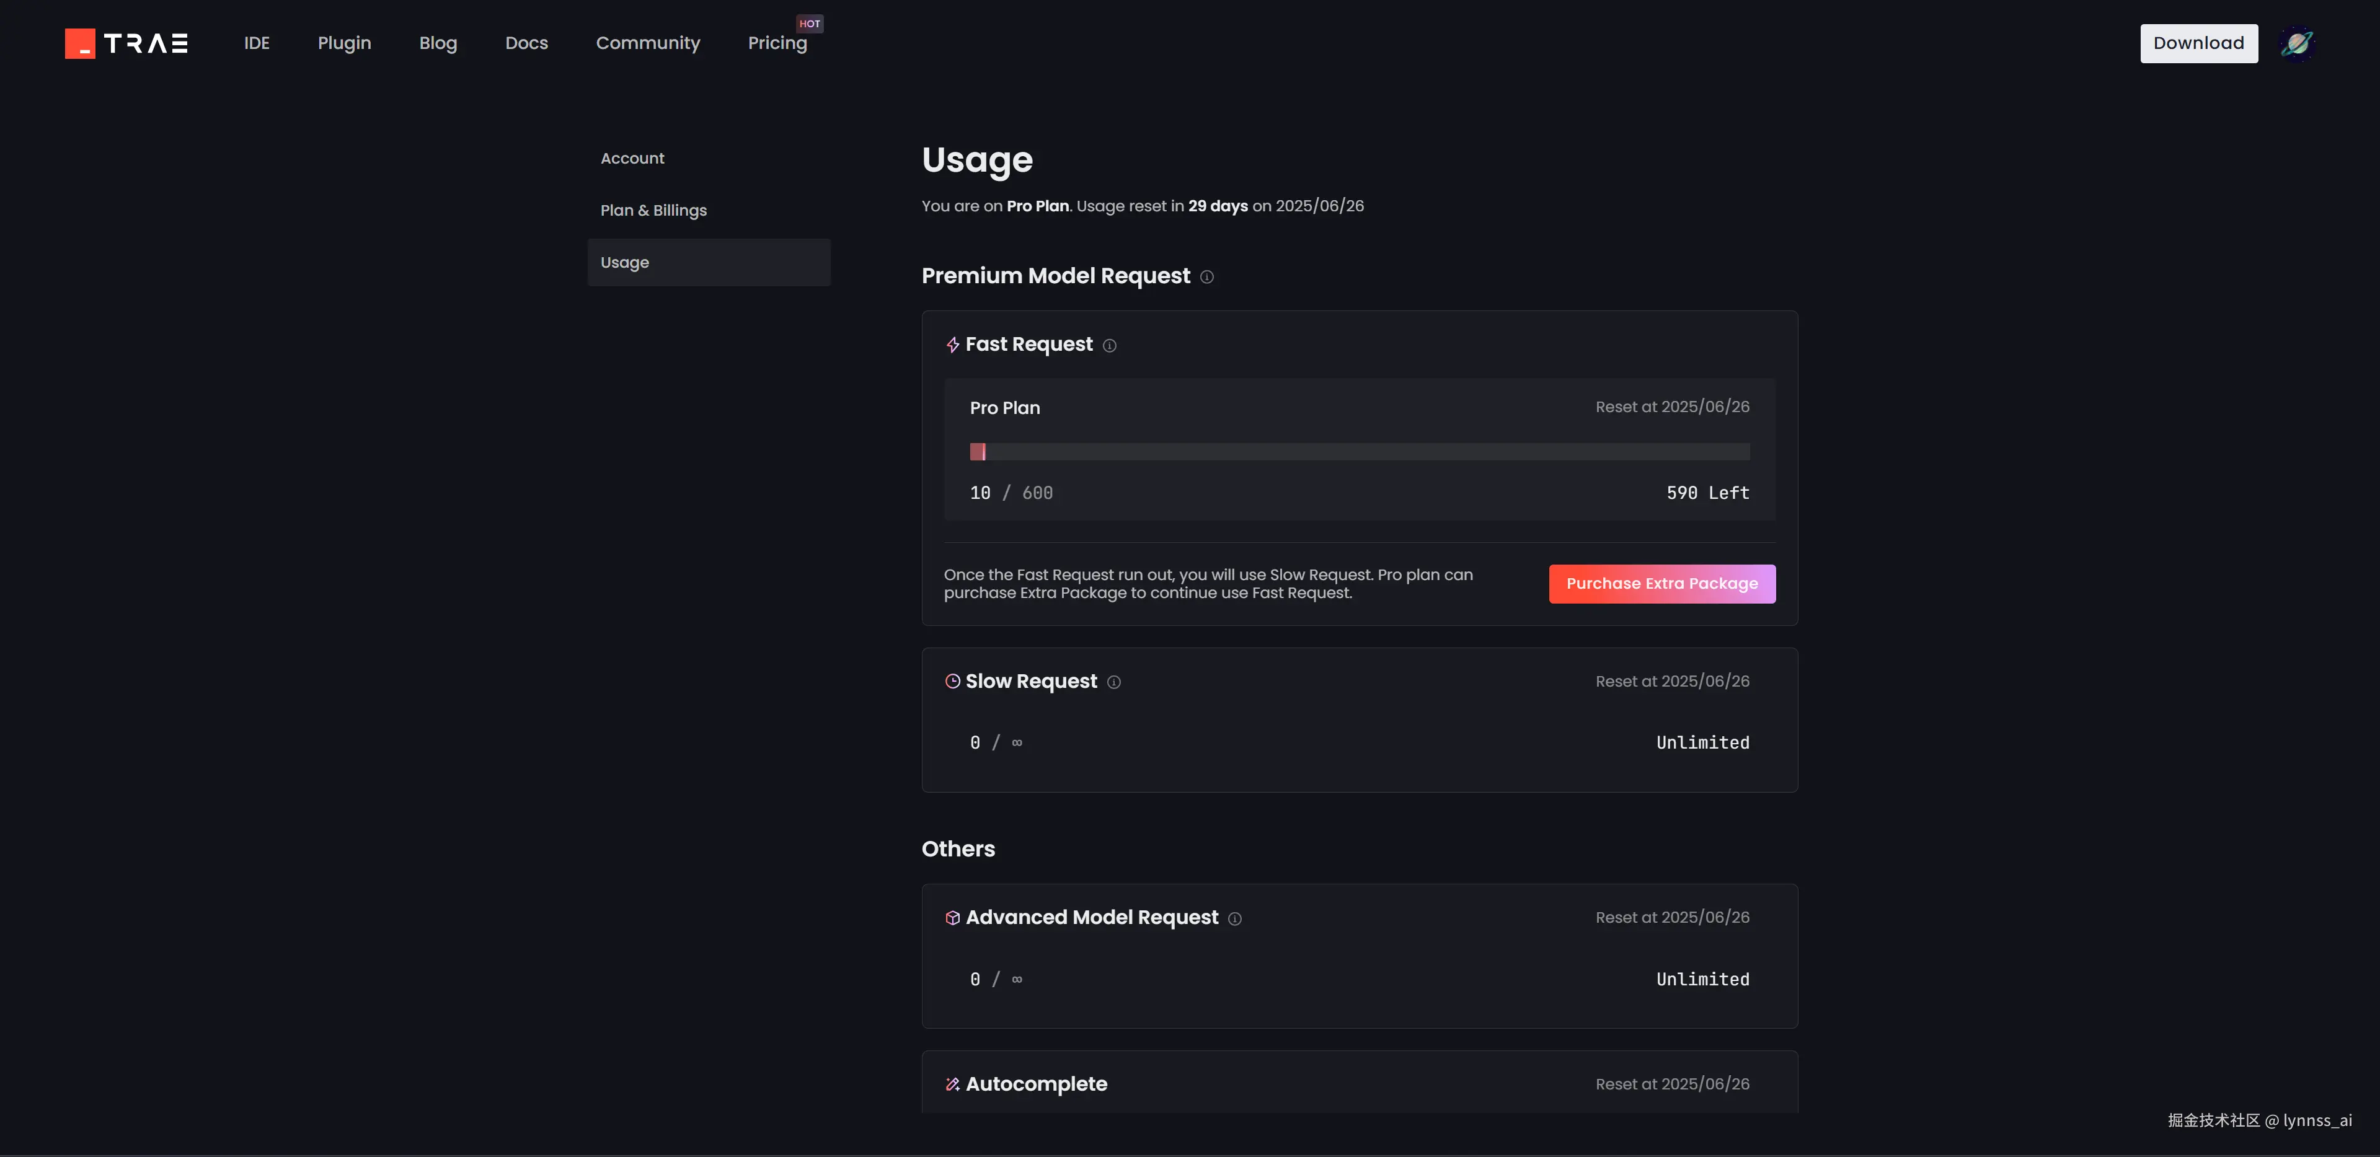
Task: Click the Pro Plan usage progress bar
Action: [1359, 452]
